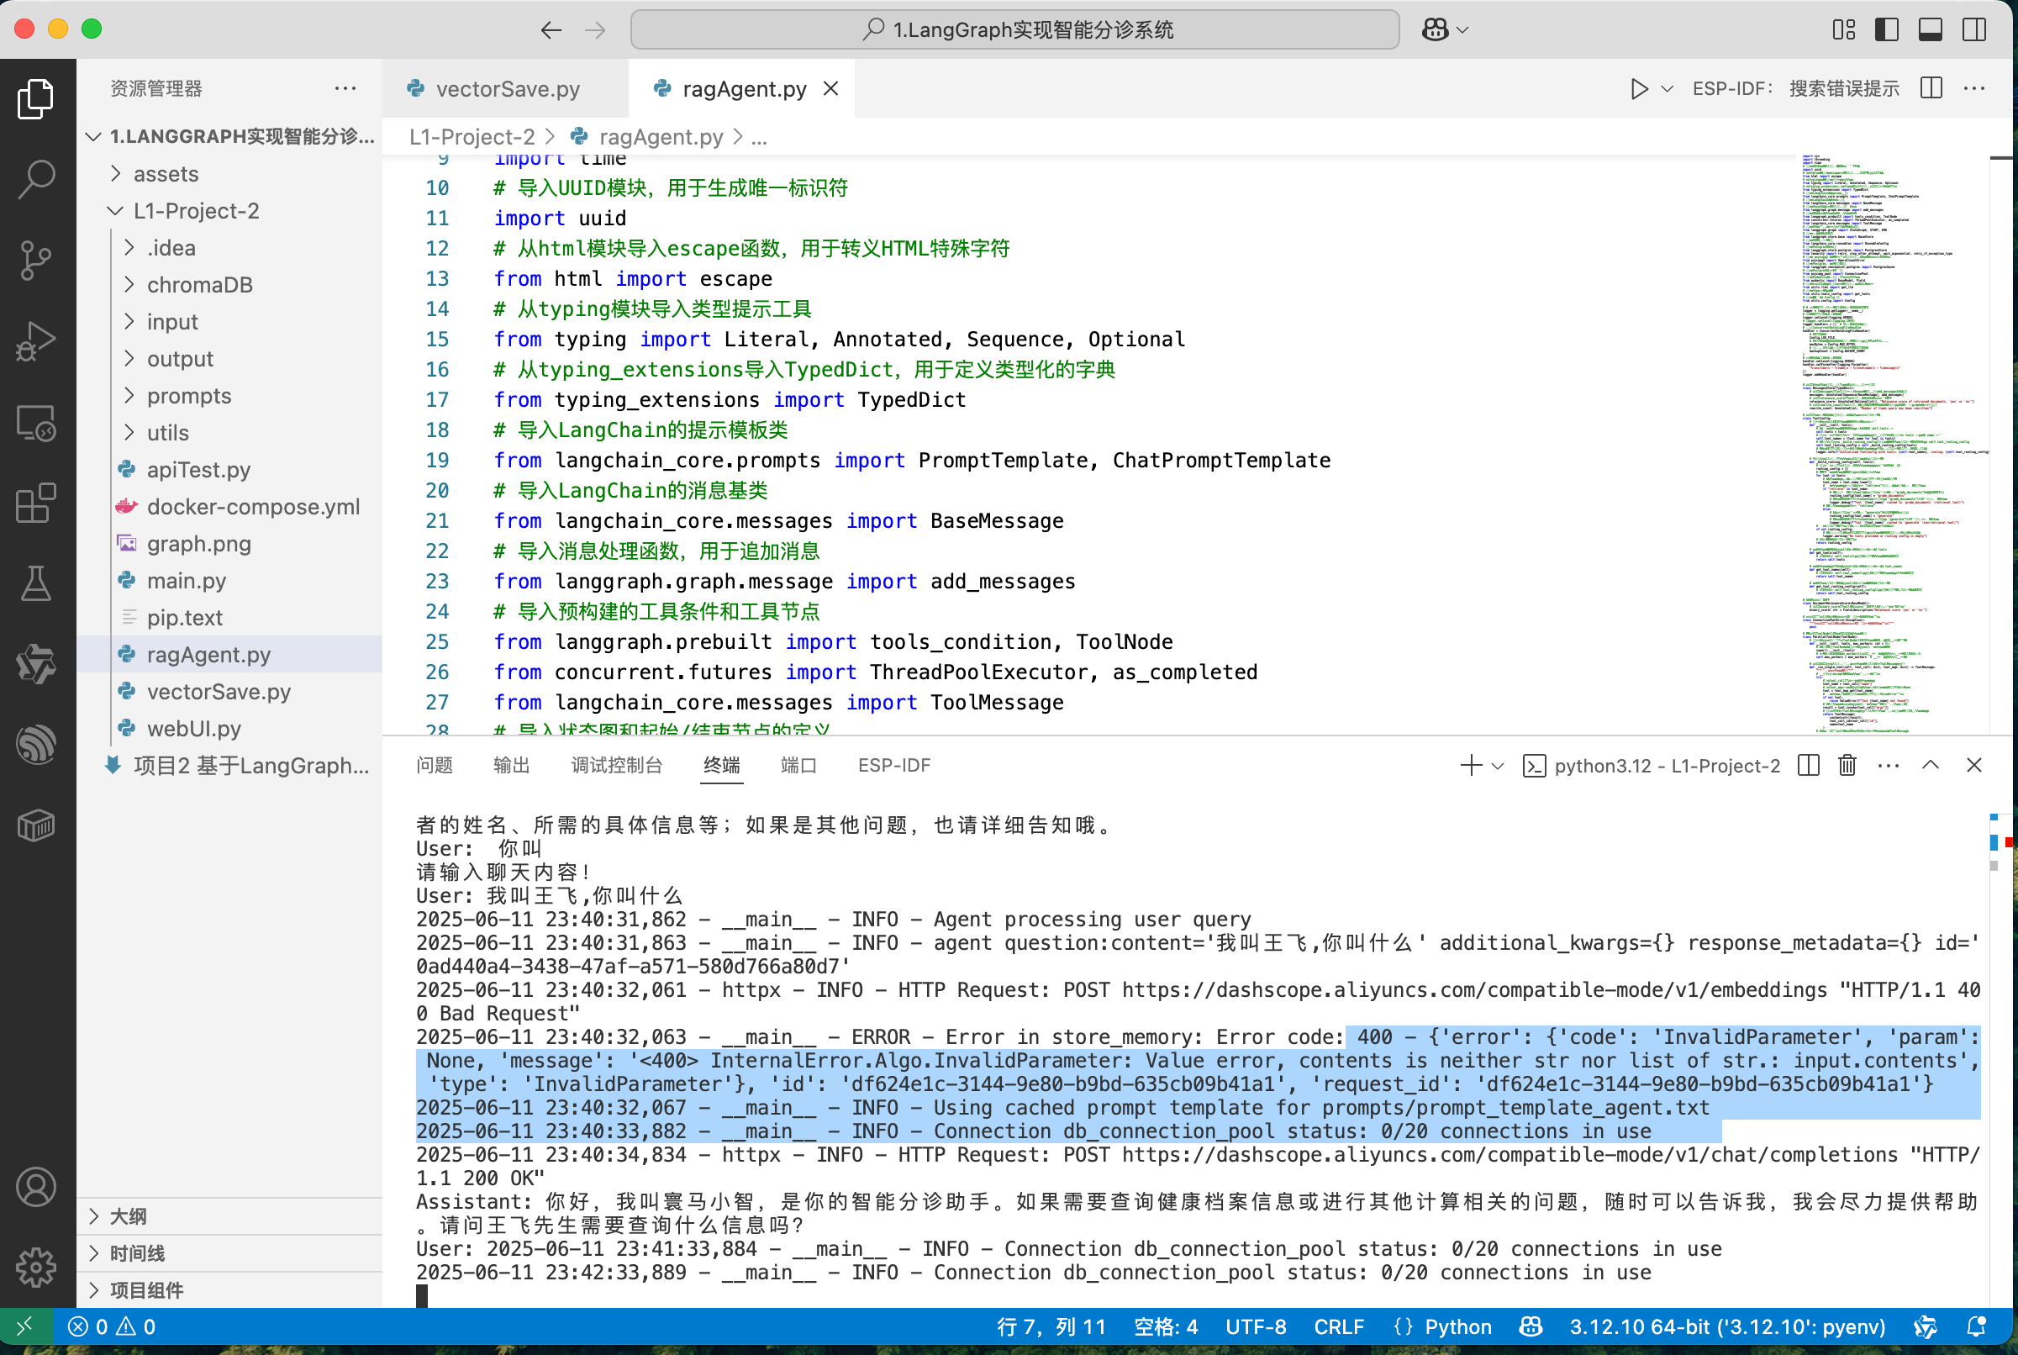Switch to 调试控制台 debug console tab

click(x=617, y=765)
